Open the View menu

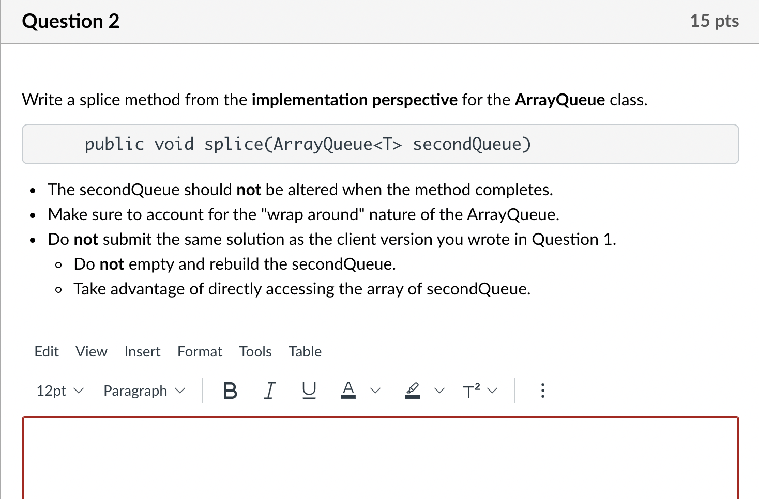[x=91, y=352]
